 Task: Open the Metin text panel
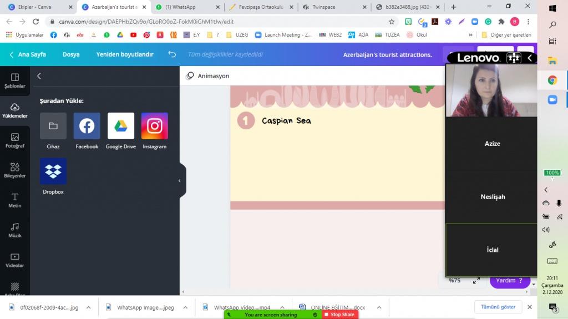(15, 200)
